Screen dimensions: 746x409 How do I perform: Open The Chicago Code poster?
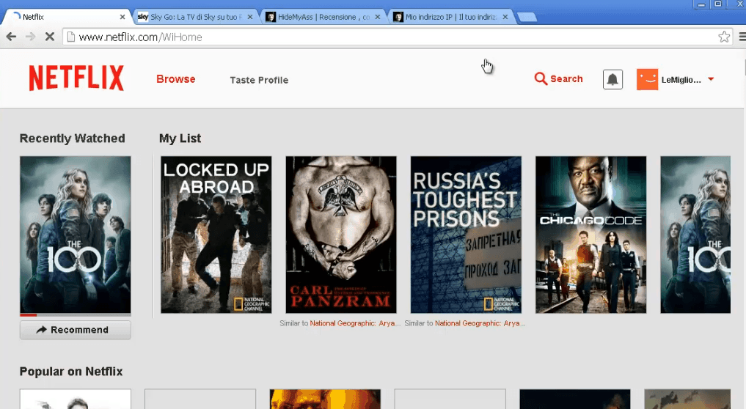tap(591, 235)
